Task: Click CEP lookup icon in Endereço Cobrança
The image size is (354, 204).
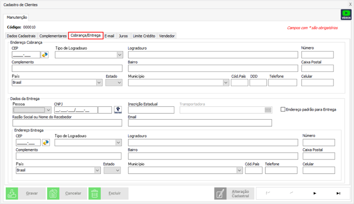Action: [45, 55]
